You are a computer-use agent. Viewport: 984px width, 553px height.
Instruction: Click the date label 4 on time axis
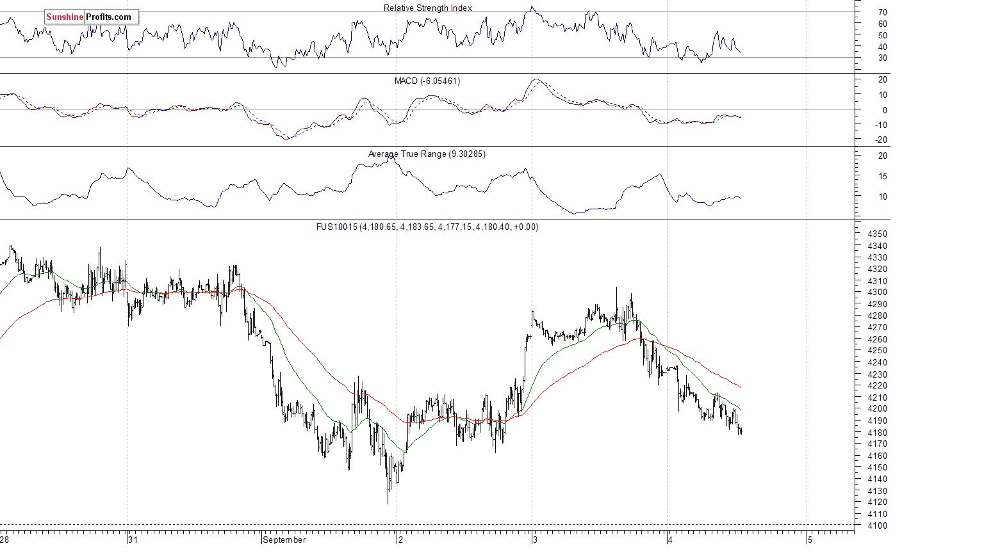point(670,540)
